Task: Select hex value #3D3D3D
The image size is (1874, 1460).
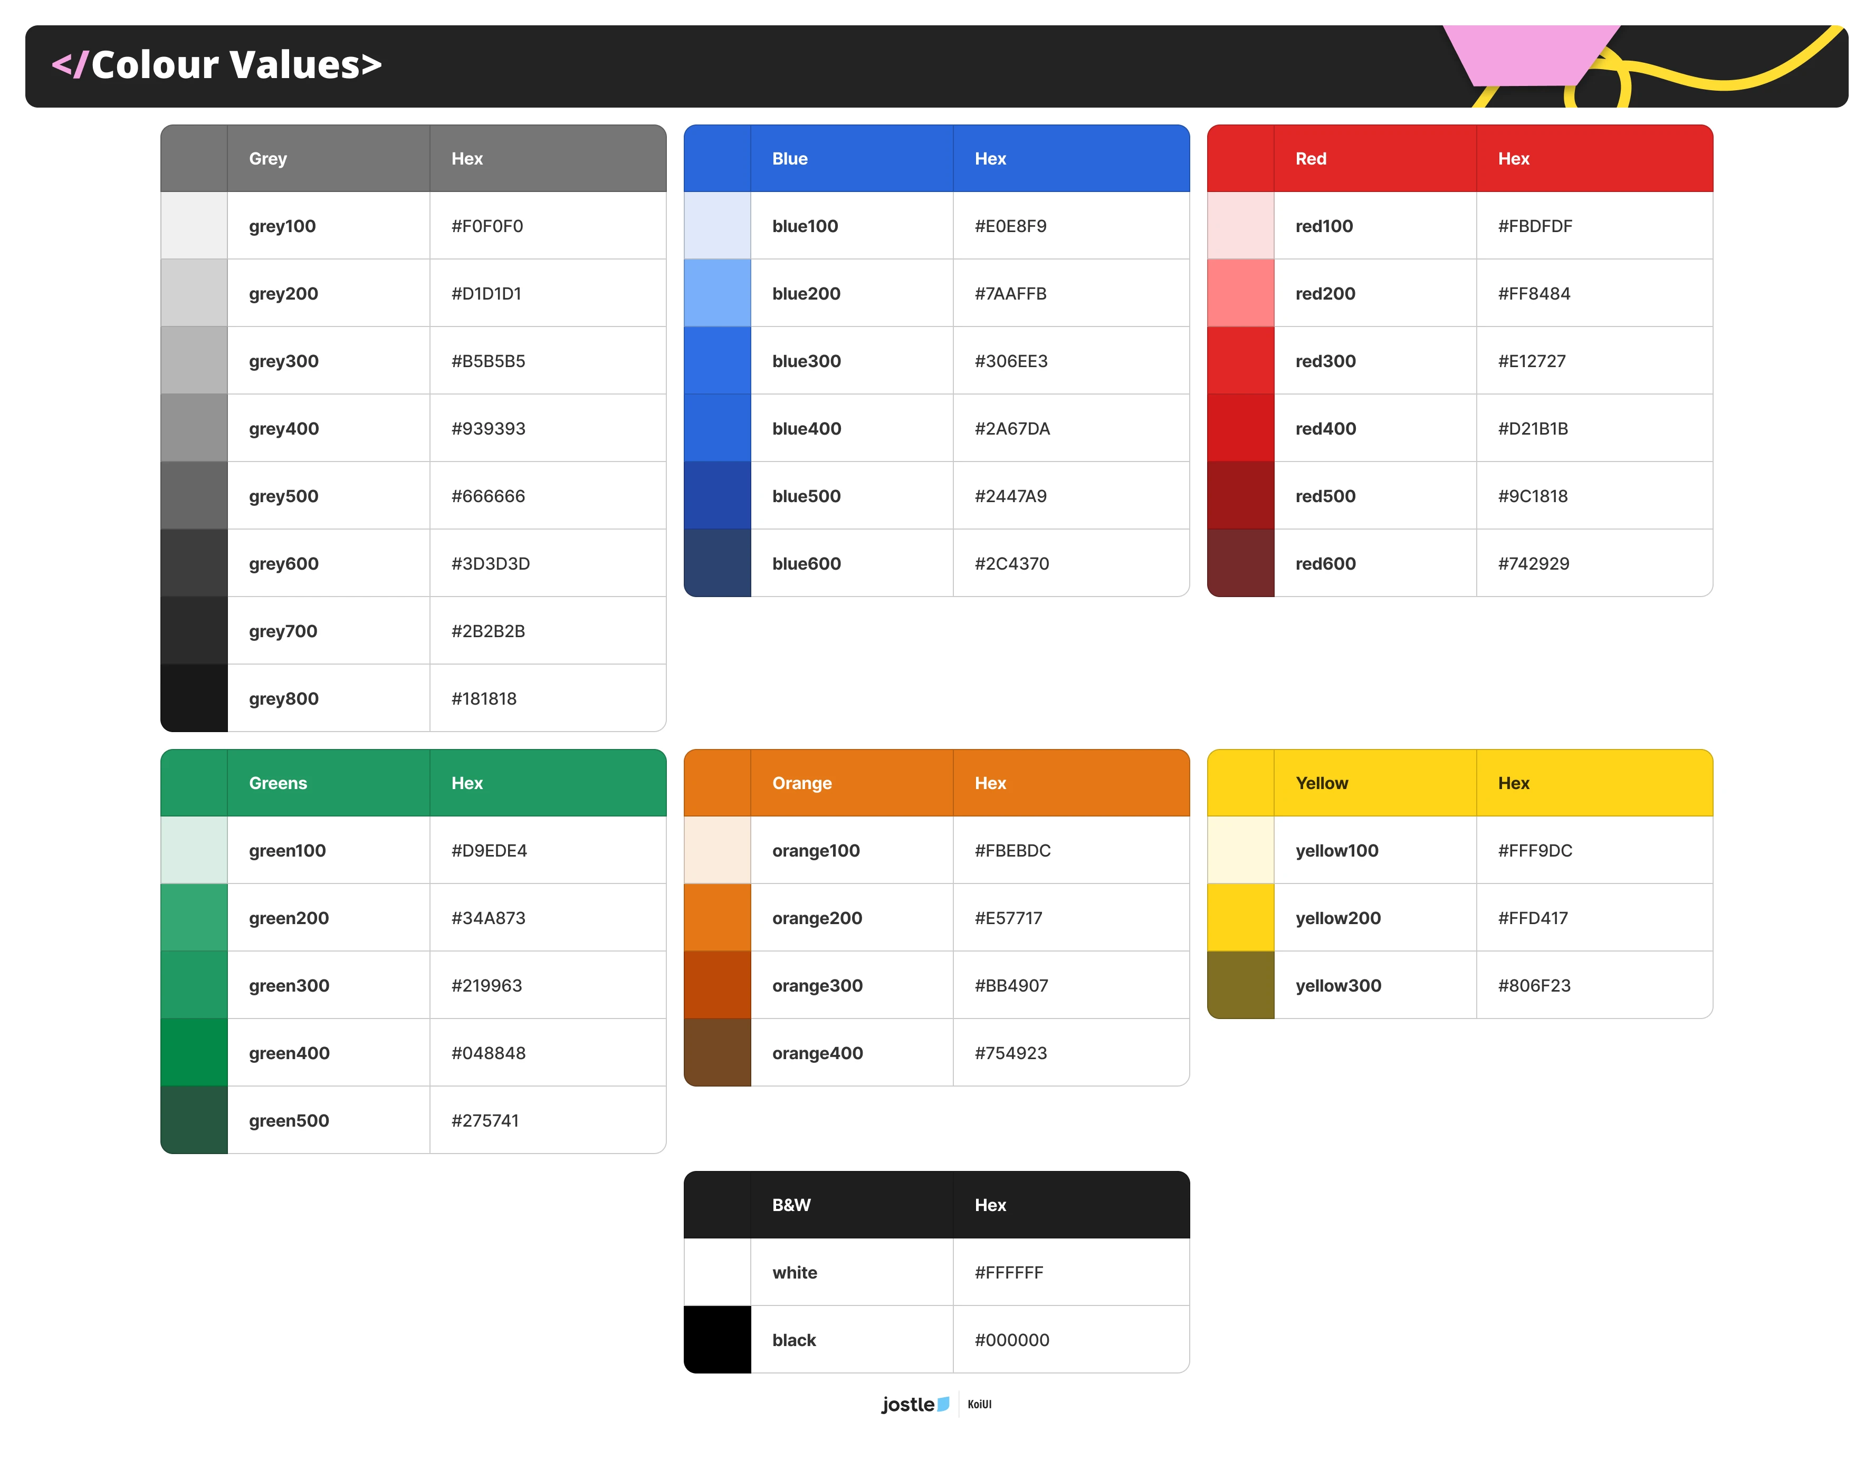Action: tap(490, 563)
